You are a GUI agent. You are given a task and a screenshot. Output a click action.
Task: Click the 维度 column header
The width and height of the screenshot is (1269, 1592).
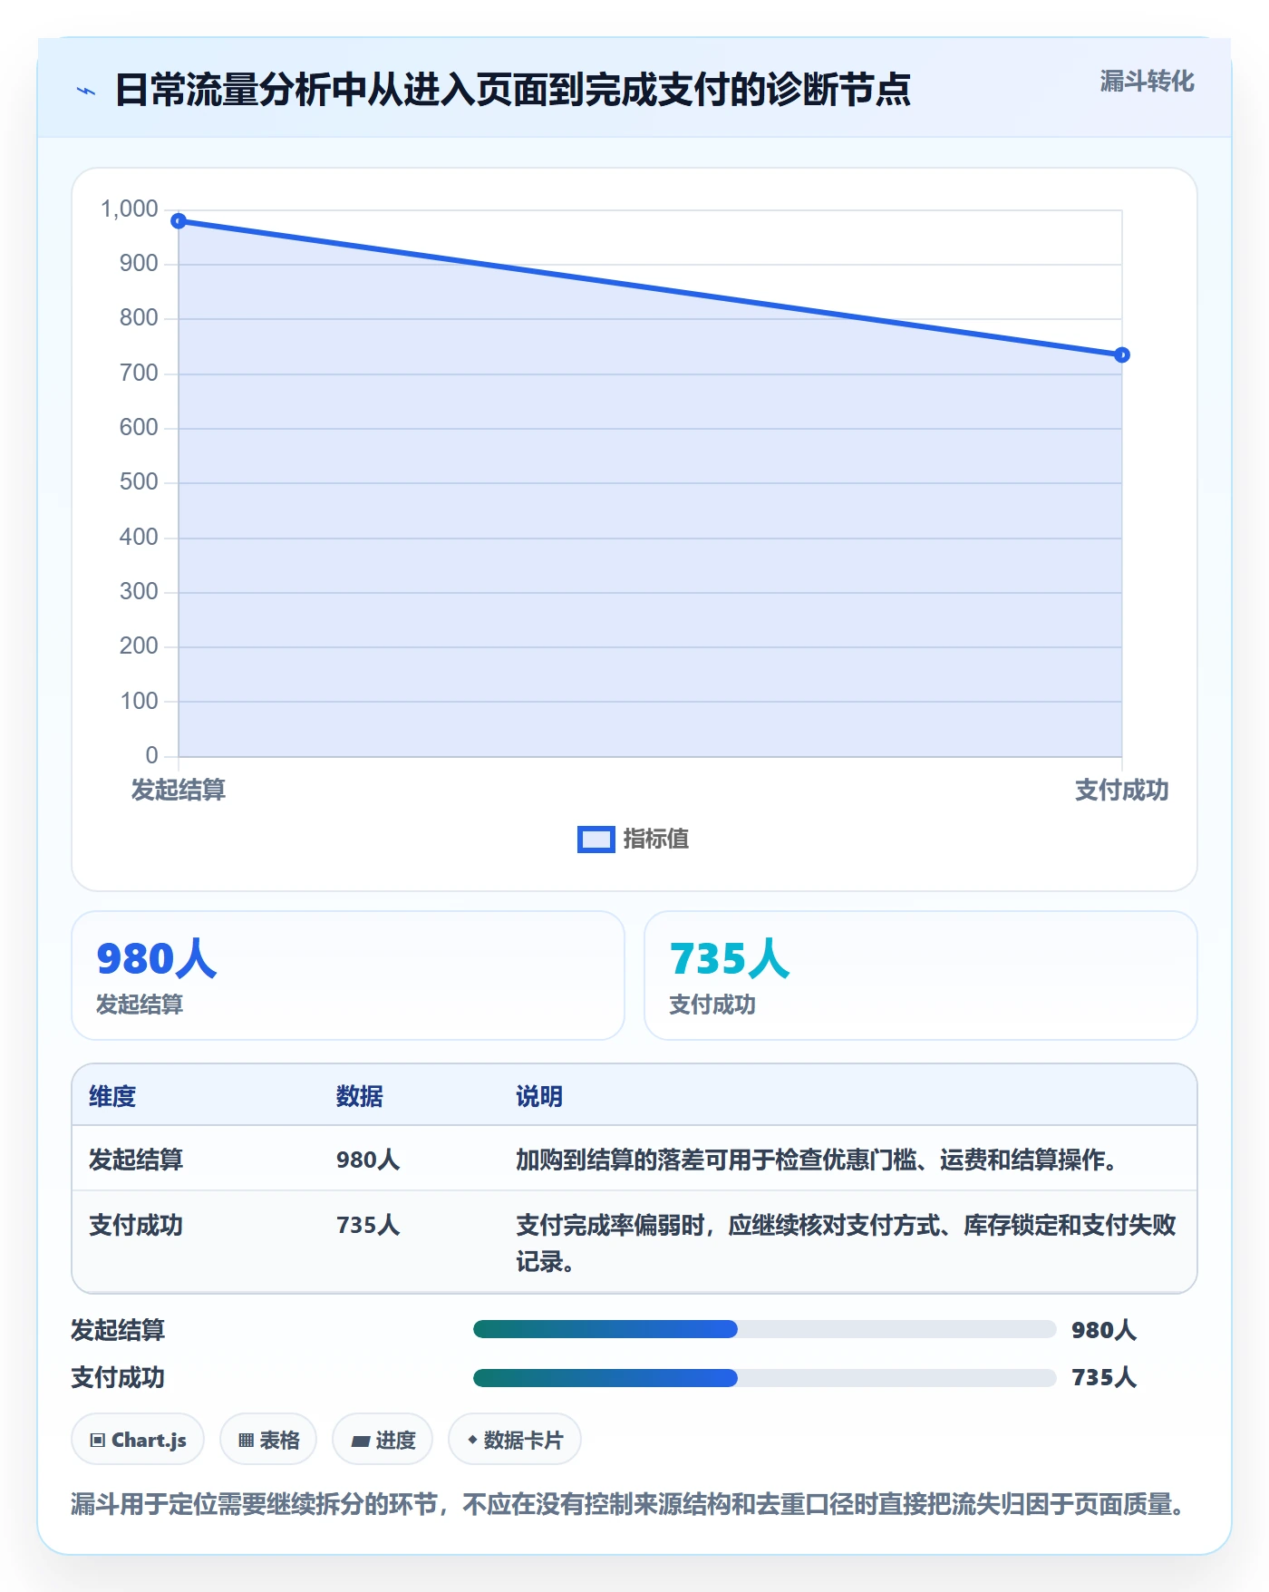click(x=112, y=1097)
